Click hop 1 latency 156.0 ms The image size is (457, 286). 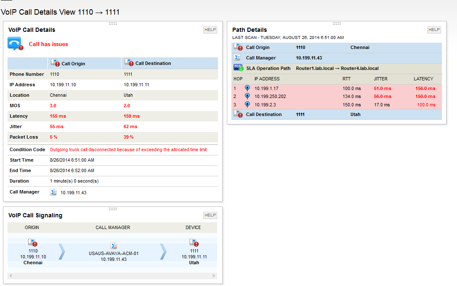click(x=426, y=88)
